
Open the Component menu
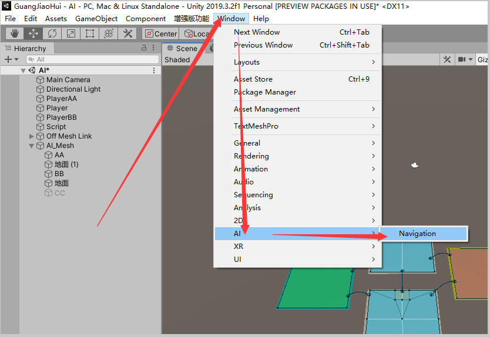click(x=146, y=19)
